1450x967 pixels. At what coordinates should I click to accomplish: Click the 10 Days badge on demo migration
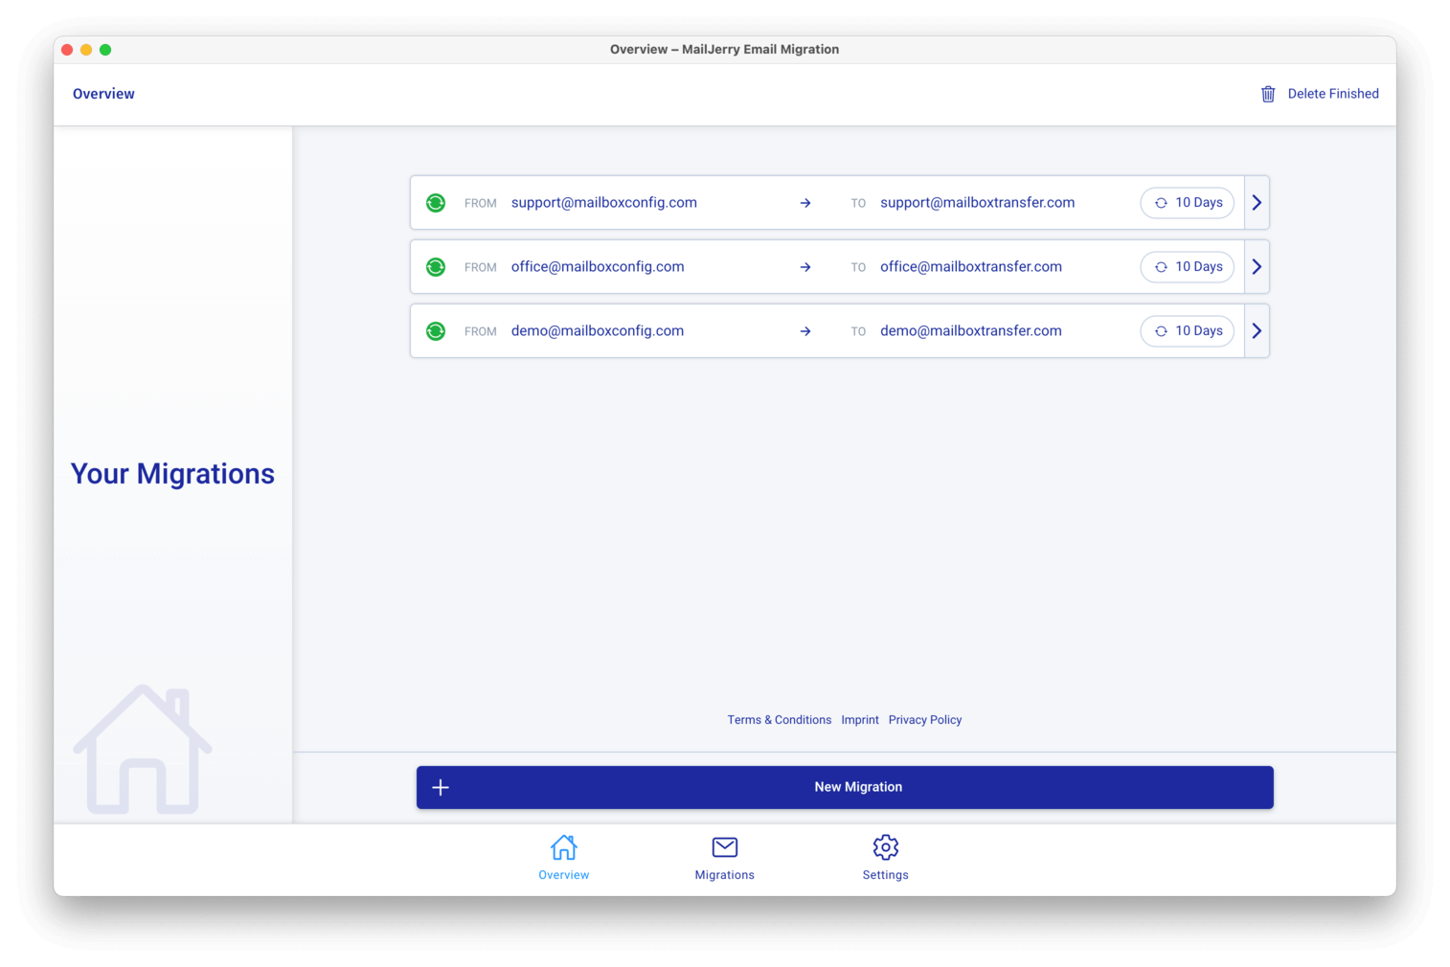[1188, 331]
